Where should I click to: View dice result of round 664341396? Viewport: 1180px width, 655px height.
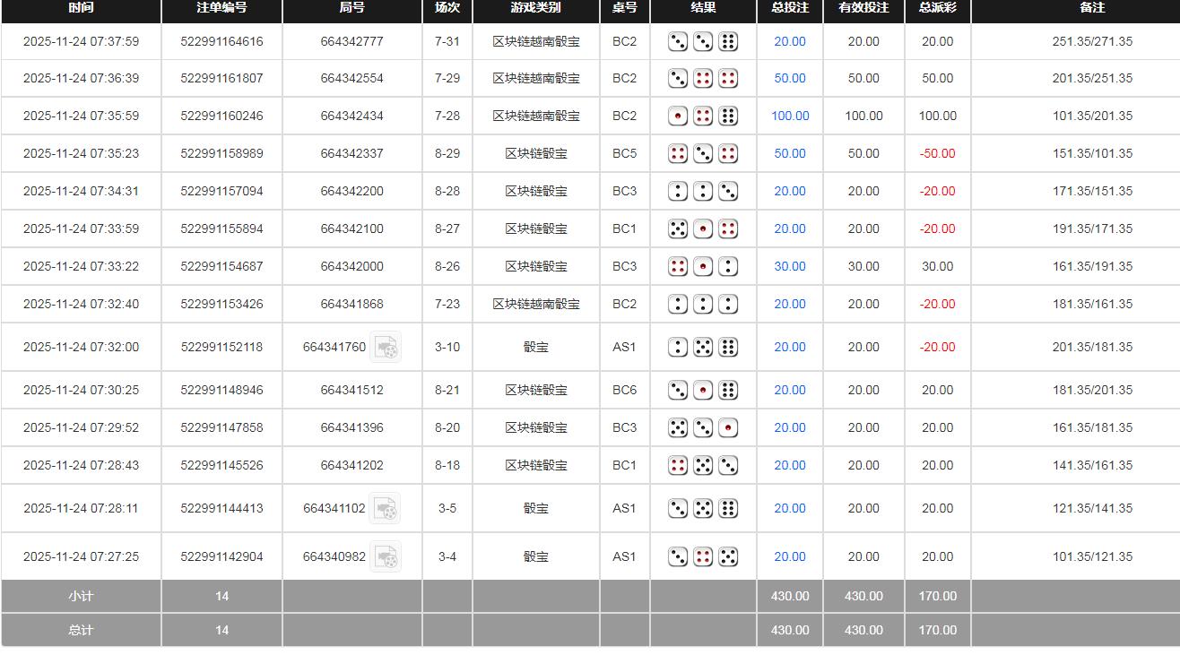coord(703,427)
